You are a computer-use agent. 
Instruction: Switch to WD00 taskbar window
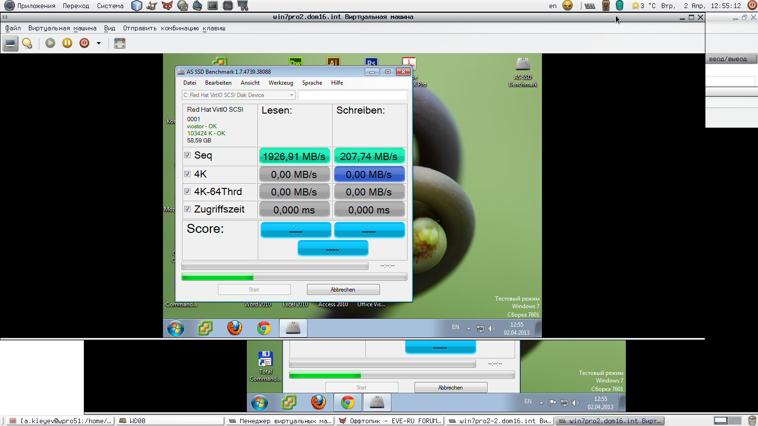(170, 421)
